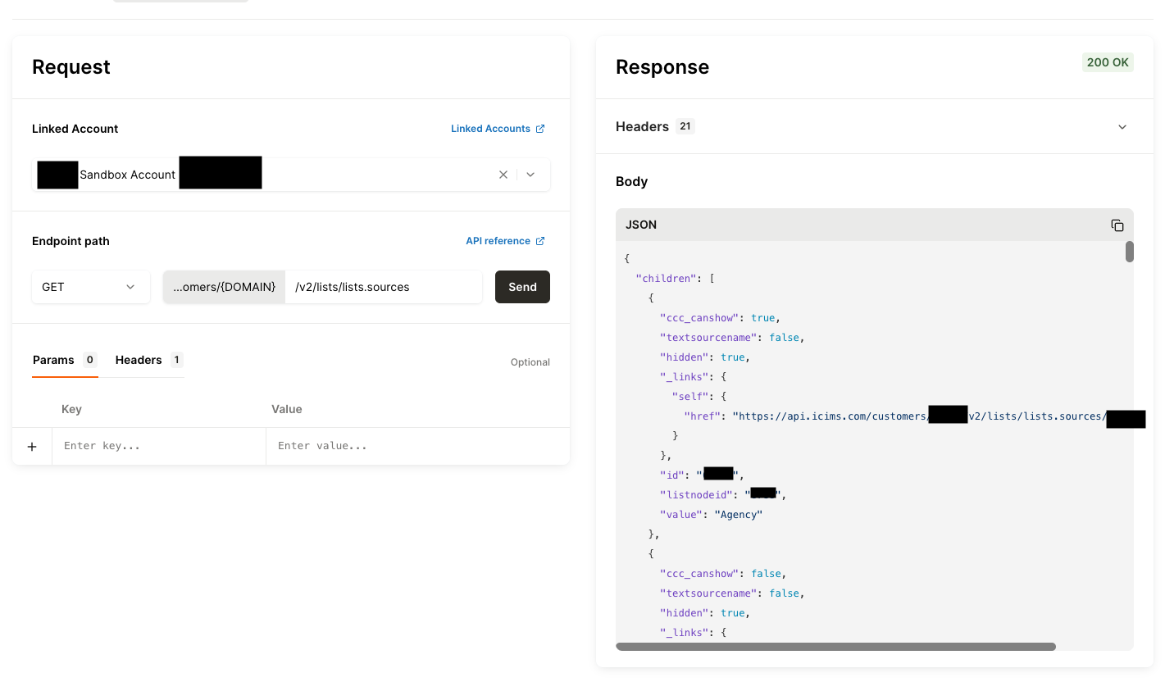Click the plus icon to add param row
The width and height of the screenshot is (1165, 682).
32,447
